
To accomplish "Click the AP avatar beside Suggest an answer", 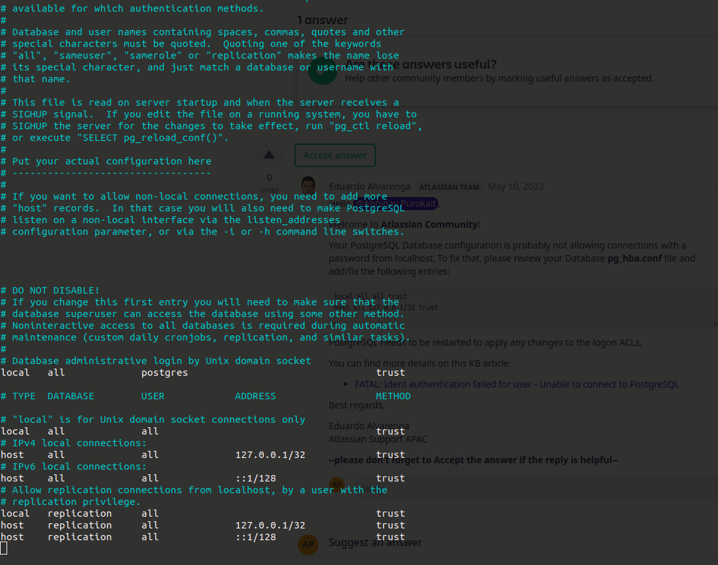I will 308,544.
